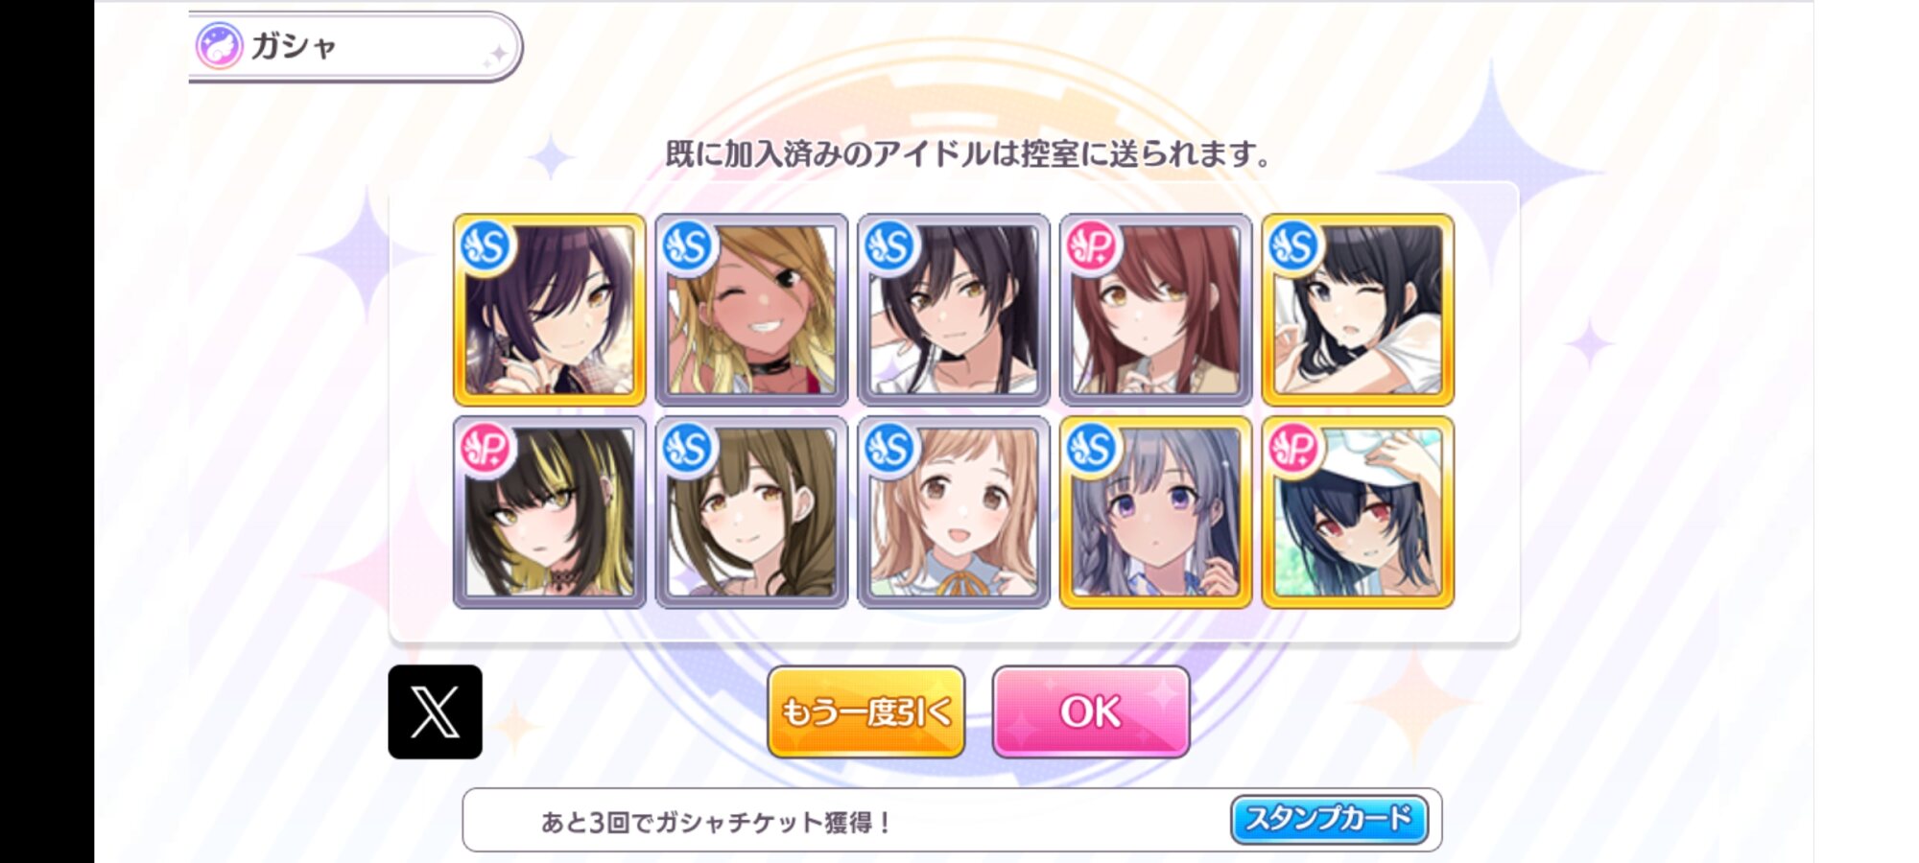
Task: Click the X share icon
Action: 435,712
